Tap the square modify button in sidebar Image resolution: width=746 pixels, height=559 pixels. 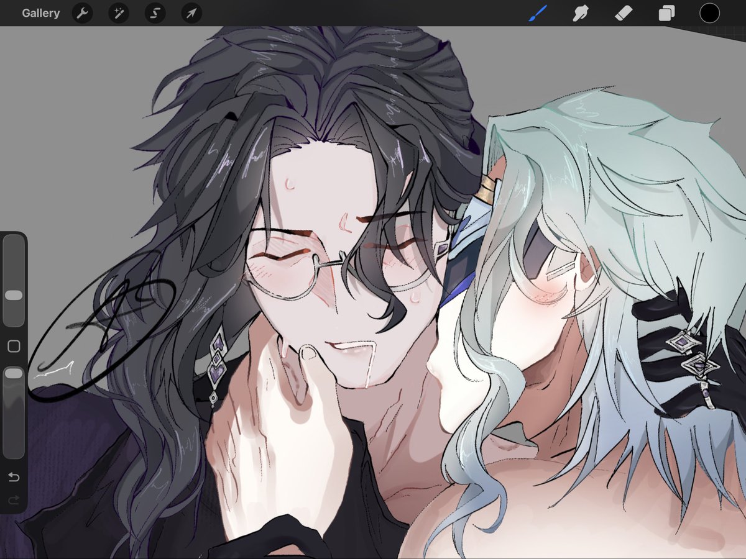pyautogui.click(x=14, y=347)
